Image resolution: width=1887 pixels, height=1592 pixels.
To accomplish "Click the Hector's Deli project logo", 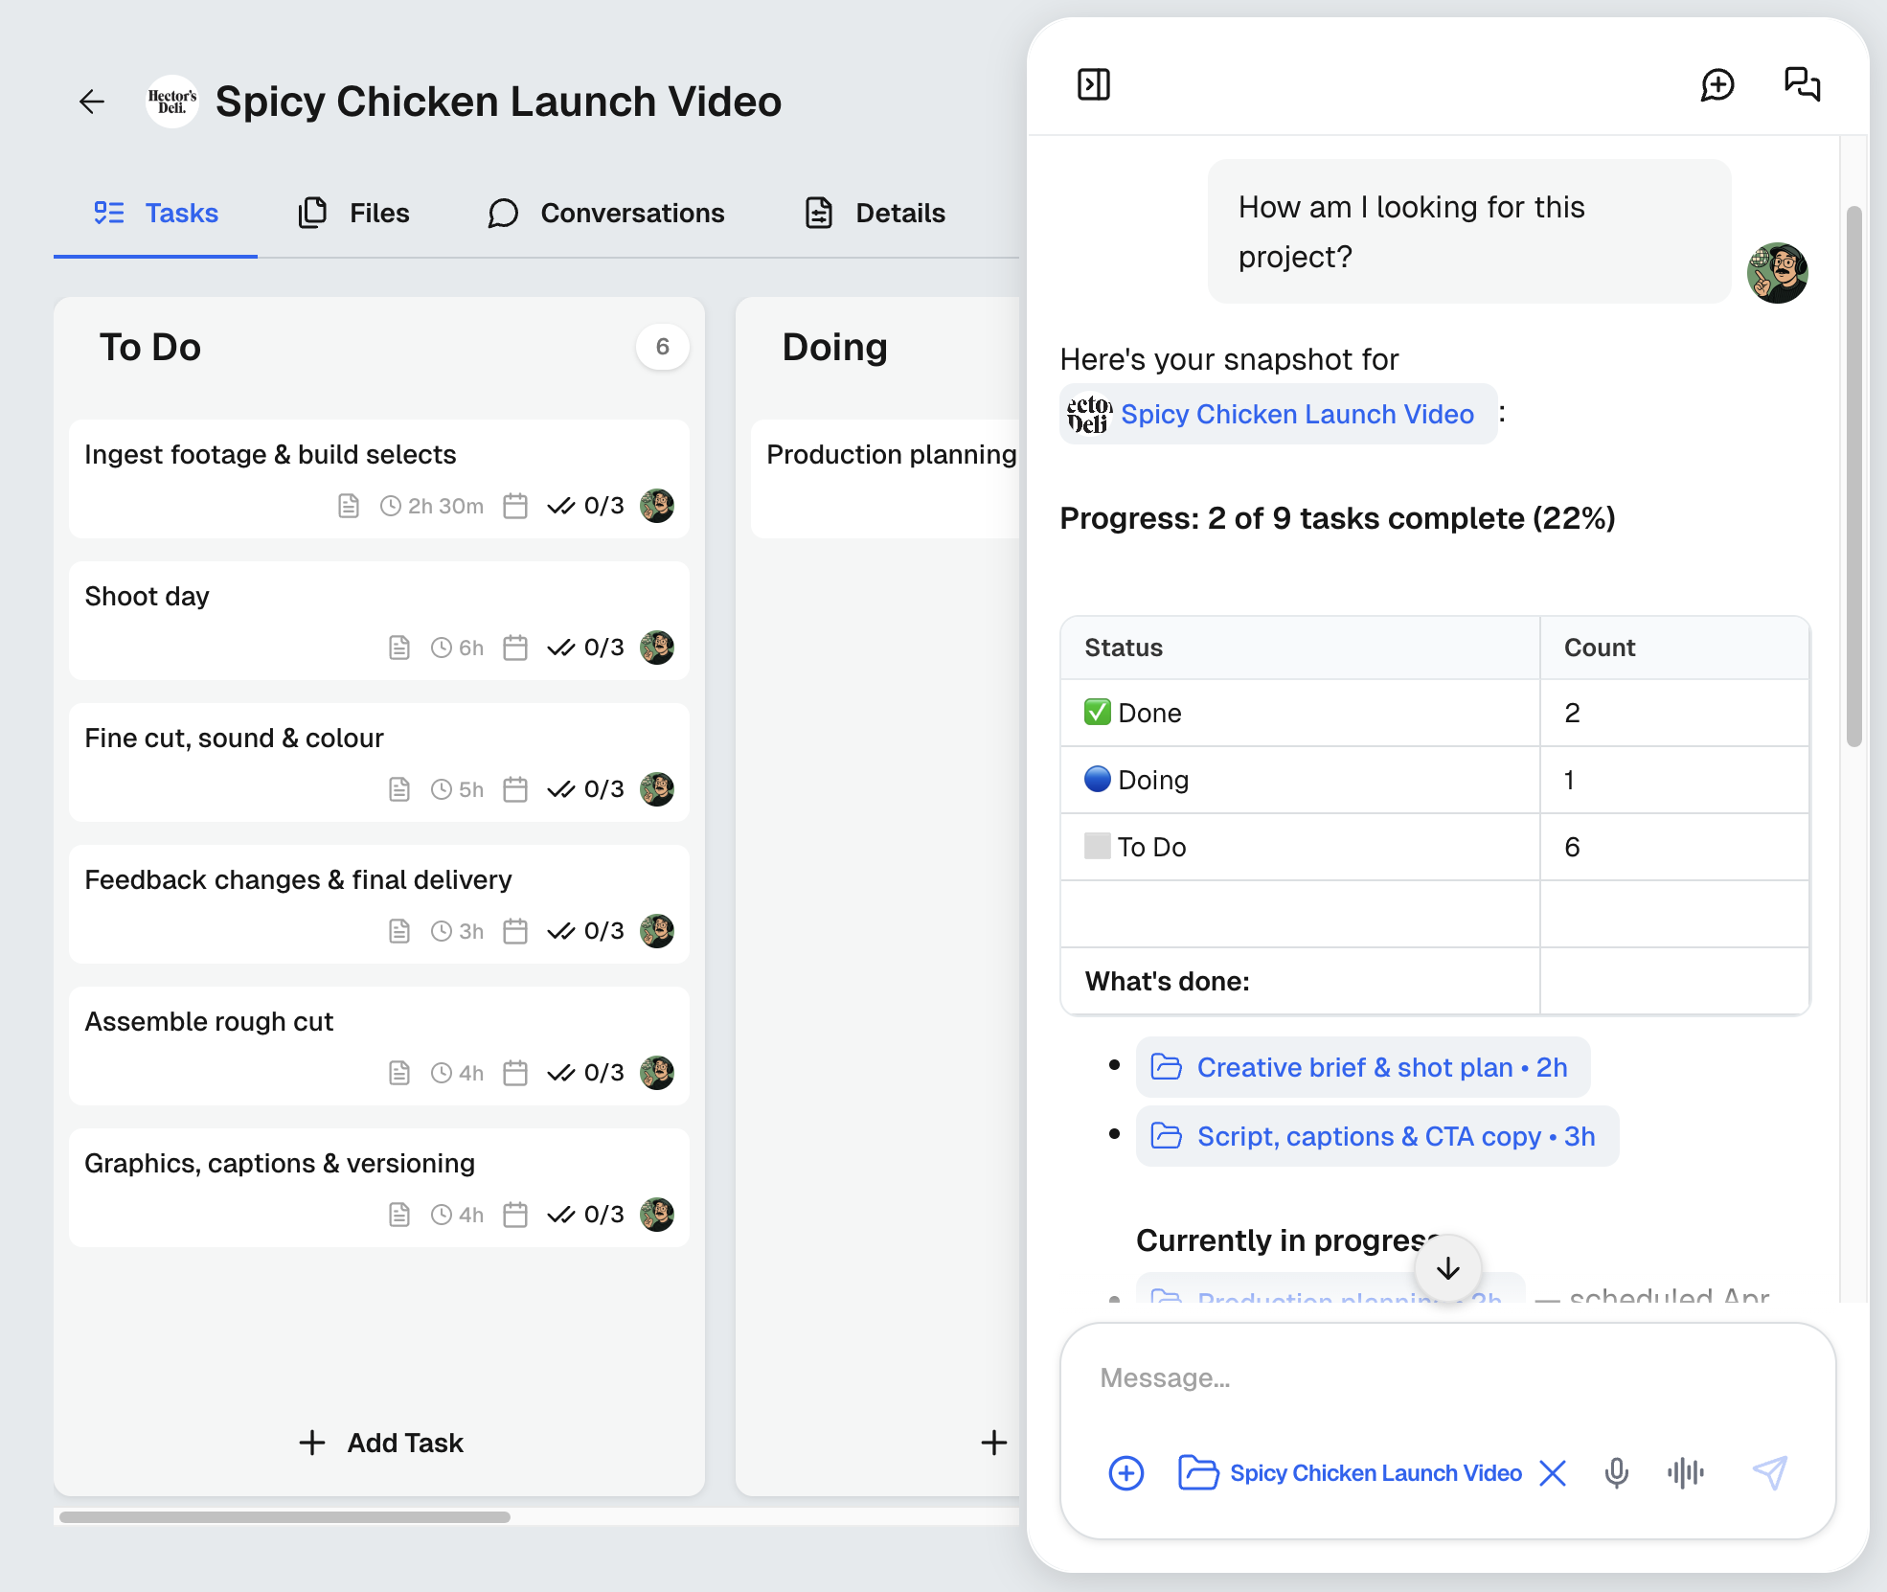I will click(171, 102).
